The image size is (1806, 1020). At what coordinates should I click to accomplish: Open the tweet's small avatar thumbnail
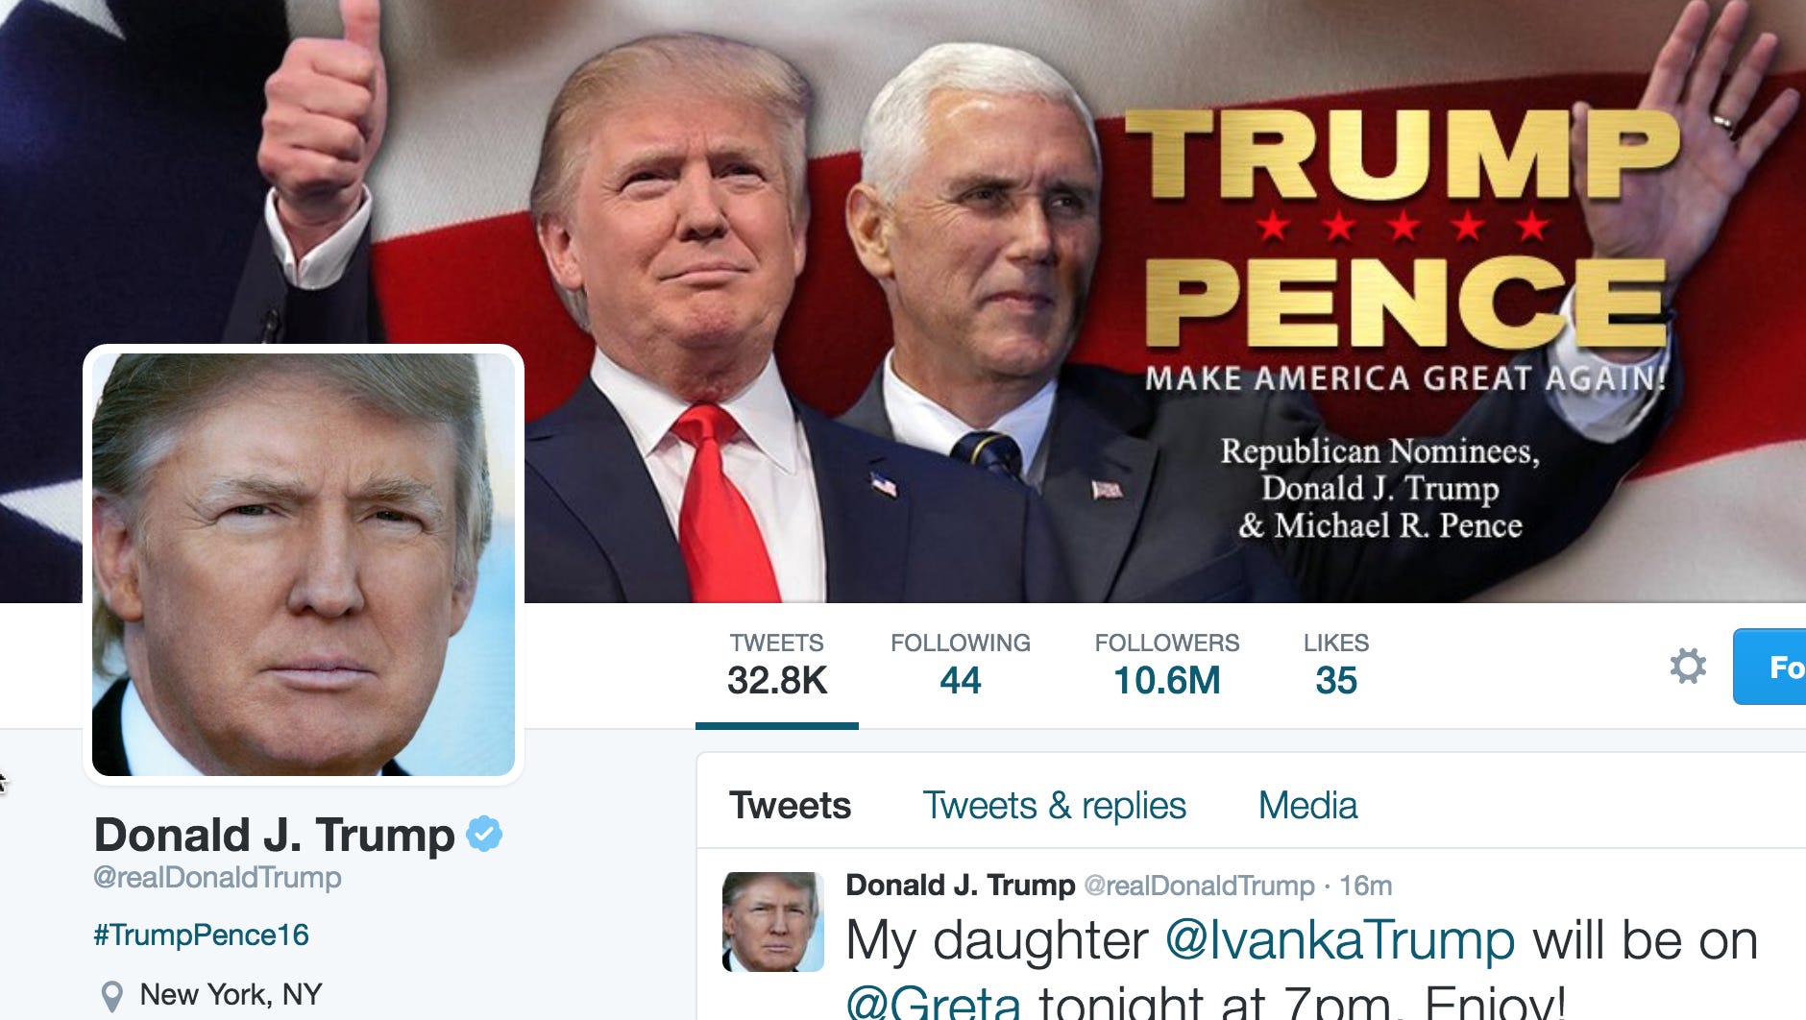tap(773, 922)
